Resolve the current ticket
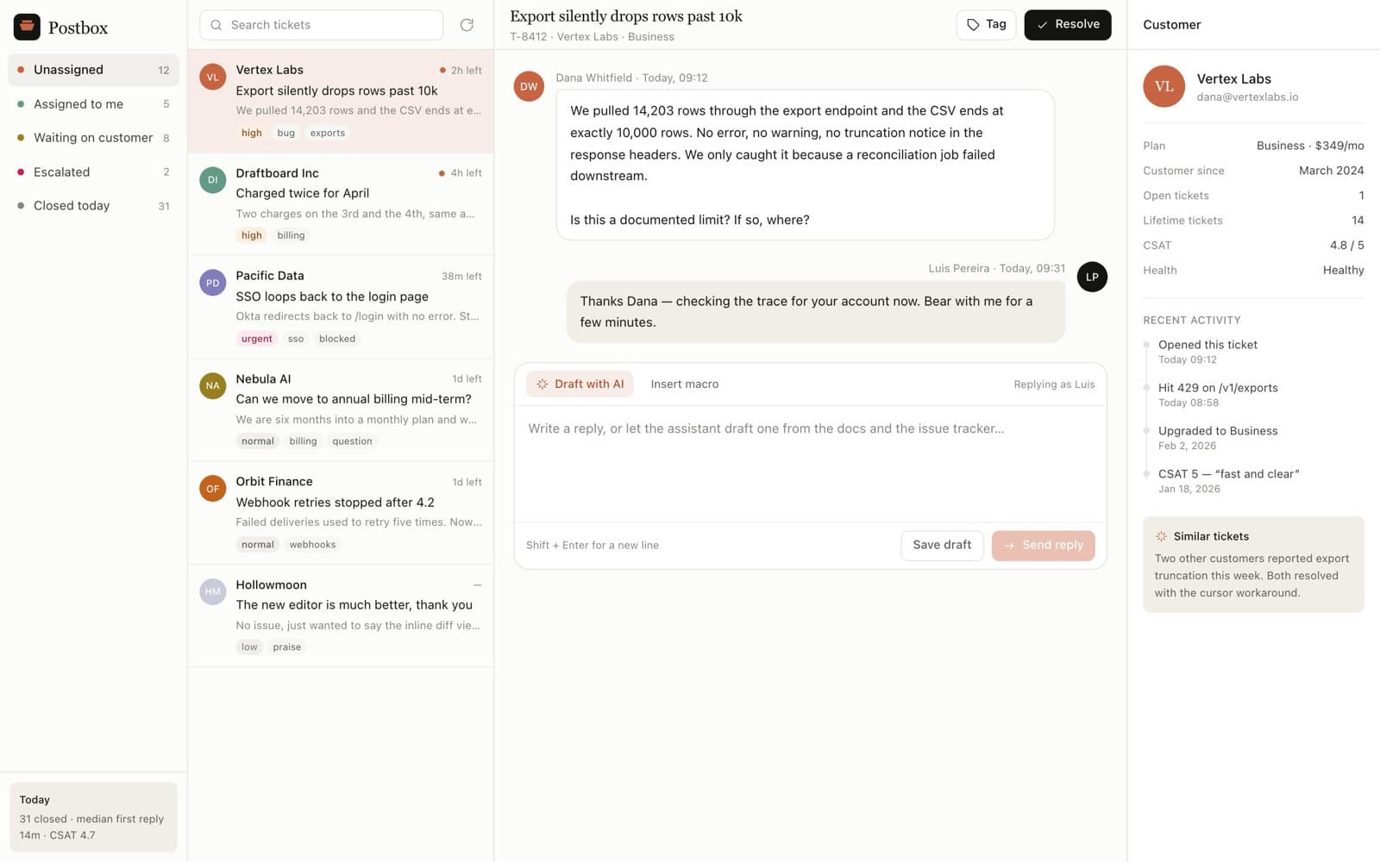The image size is (1380, 862). click(x=1068, y=25)
